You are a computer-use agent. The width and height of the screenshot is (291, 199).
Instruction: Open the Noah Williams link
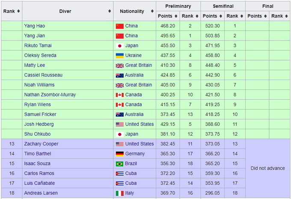[39, 85]
